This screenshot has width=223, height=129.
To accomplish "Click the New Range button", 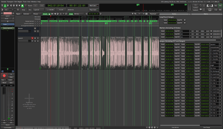I will (x=207, y=127).
